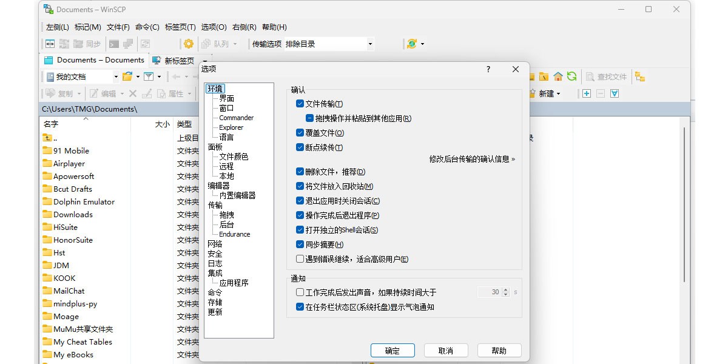
Task: Click the 确定 button to confirm
Action: [393, 350]
